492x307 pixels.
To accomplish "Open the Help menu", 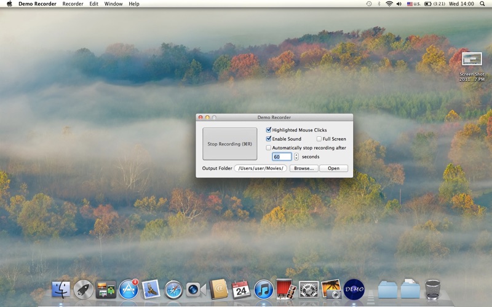I will 134,4.
